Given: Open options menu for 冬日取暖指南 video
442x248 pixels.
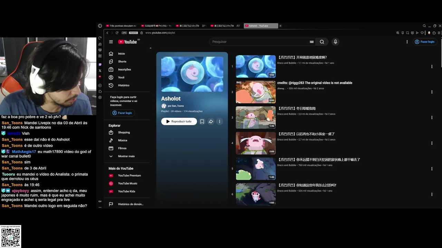Looking at the screenshot, I should (432, 117).
